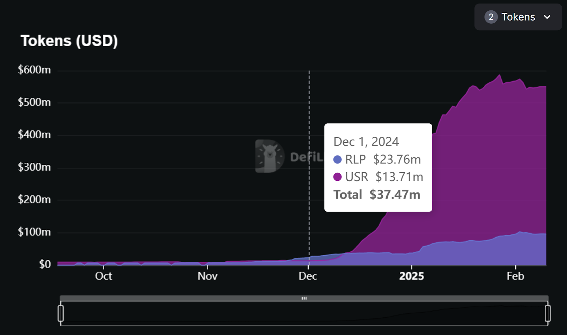Click the chevron arrow beside Tokens

coord(547,17)
